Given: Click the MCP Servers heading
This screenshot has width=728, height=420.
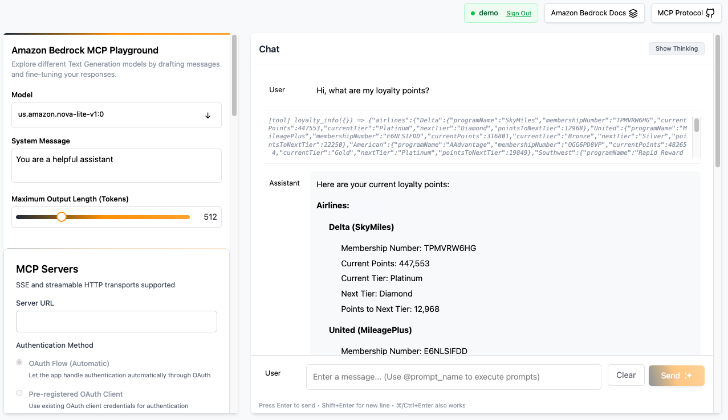Looking at the screenshot, I should click(47, 269).
